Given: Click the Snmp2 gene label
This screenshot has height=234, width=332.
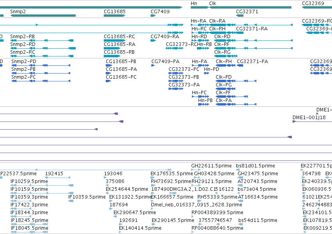Looking at the screenshot, I should point(18,11).
